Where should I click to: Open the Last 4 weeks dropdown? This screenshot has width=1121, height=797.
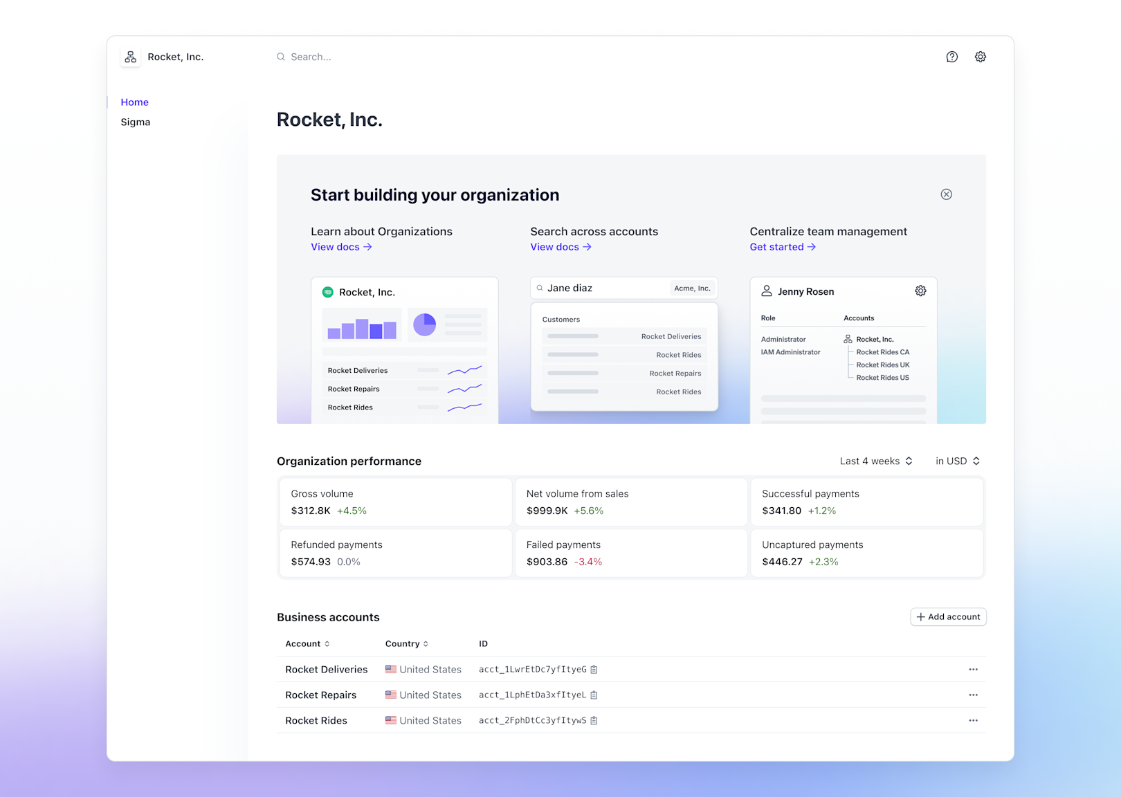tap(876, 461)
